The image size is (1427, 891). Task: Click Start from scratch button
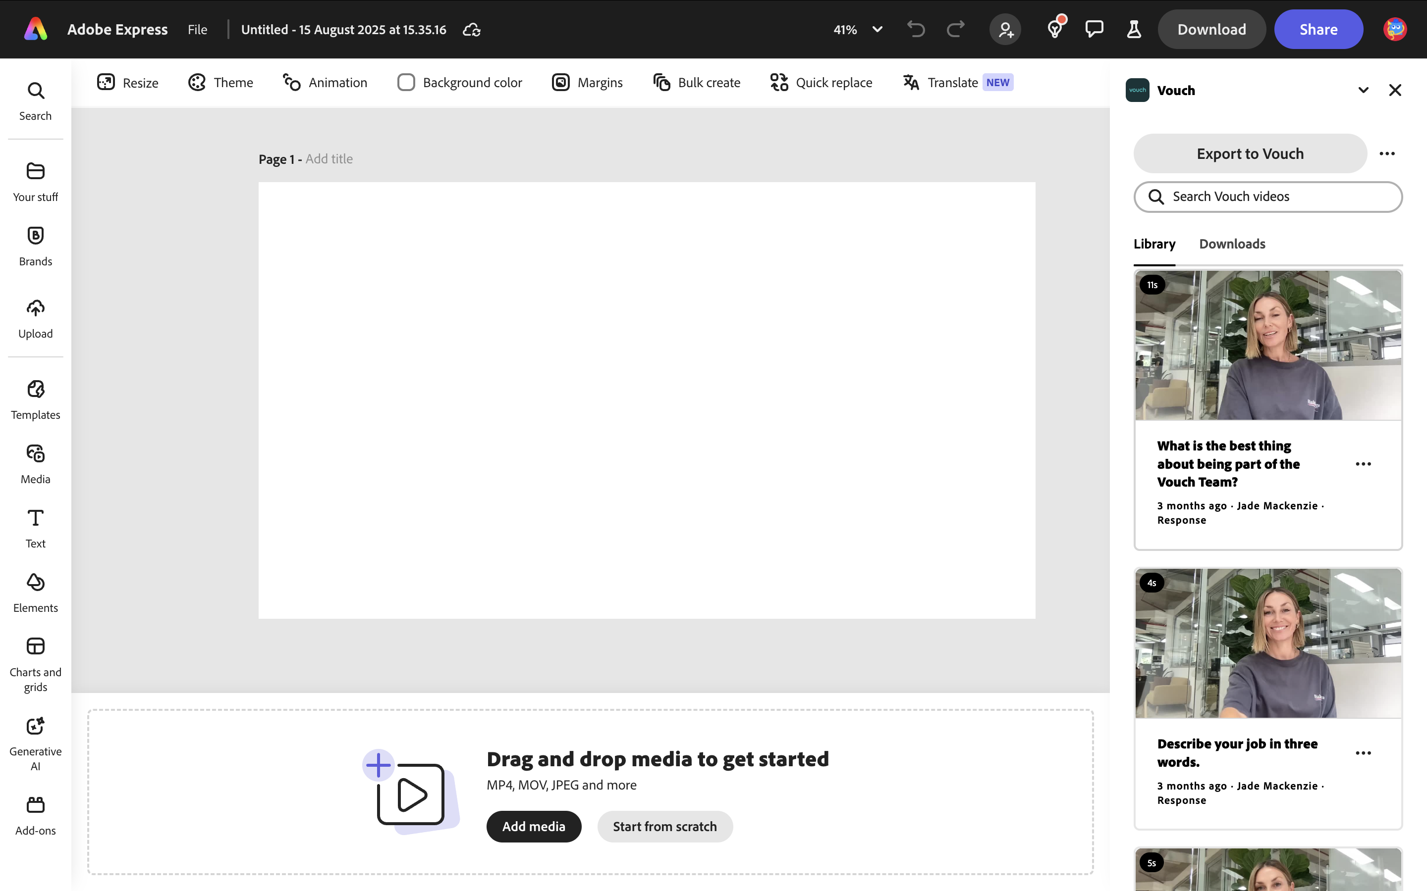click(x=664, y=827)
